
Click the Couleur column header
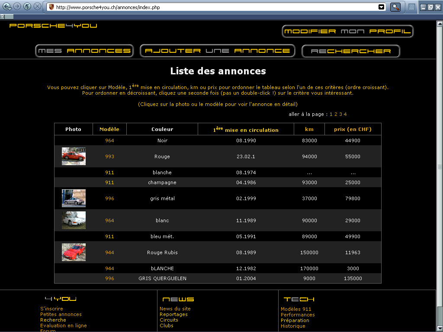(162, 129)
